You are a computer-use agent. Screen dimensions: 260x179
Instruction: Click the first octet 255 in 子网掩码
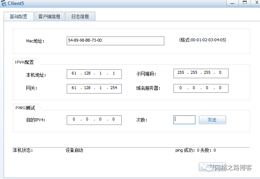pos(180,72)
